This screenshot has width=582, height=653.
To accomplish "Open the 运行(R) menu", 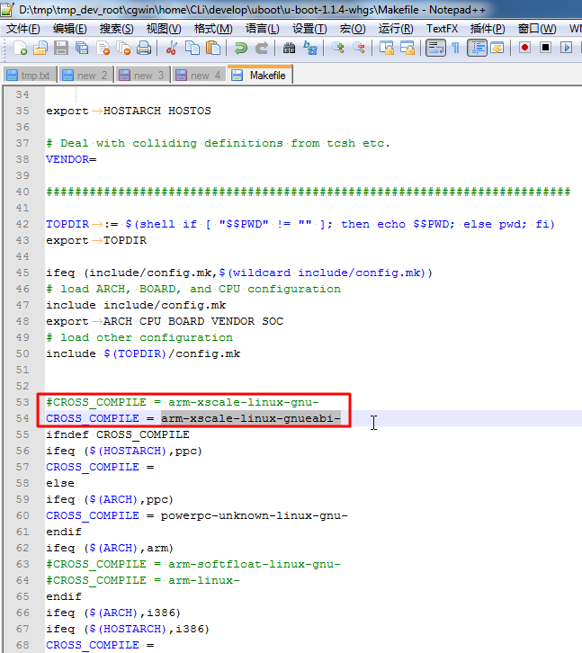I will 396,29.
